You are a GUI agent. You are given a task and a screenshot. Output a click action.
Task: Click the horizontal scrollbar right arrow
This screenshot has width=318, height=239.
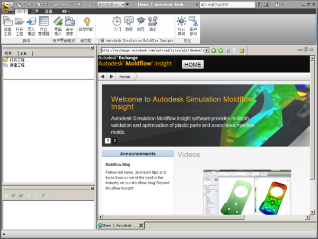[x=307, y=217]
